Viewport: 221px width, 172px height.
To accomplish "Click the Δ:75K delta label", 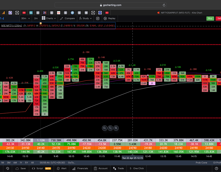I will tap(71, 59).
